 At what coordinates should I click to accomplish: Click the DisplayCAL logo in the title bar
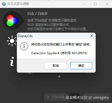pos(4,4)
